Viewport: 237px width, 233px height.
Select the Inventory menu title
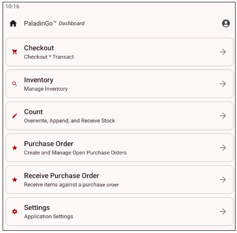click(38, 80)
